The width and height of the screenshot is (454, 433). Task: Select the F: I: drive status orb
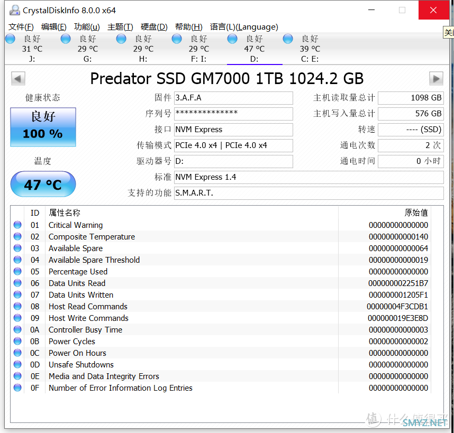(x=177, y=39)
